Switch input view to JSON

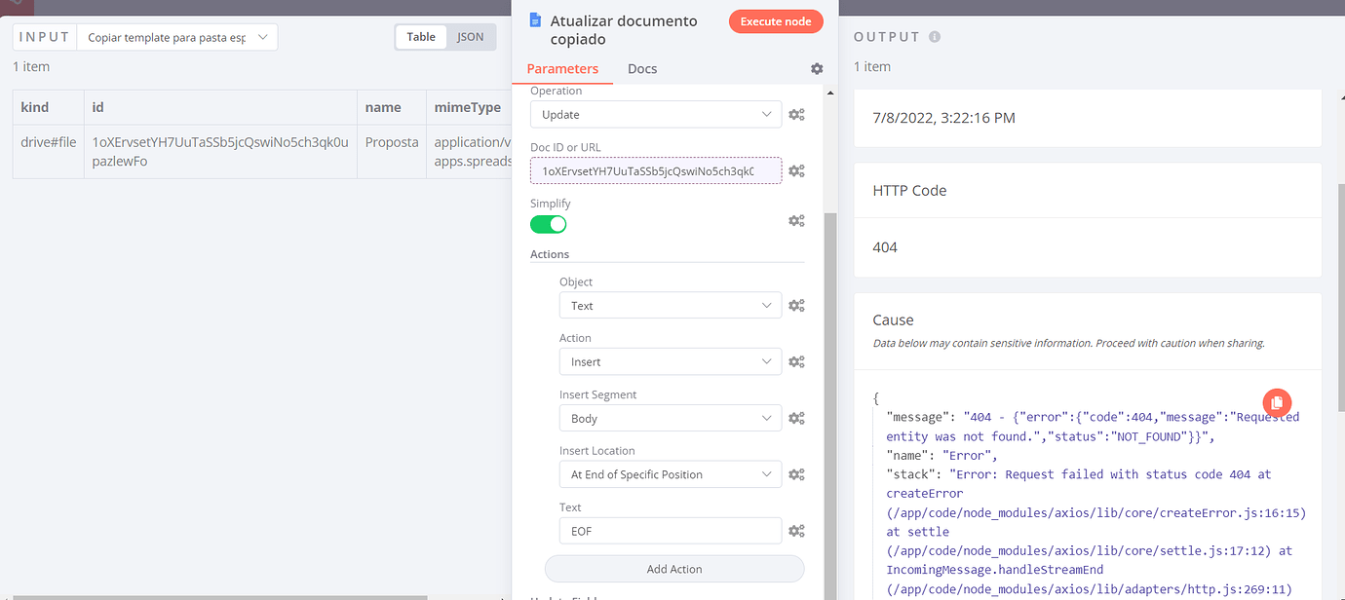pyautogui.click(x=471, y=36)
